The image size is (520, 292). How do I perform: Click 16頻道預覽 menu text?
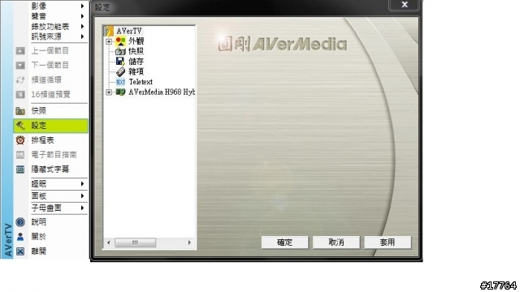point(50,95)
